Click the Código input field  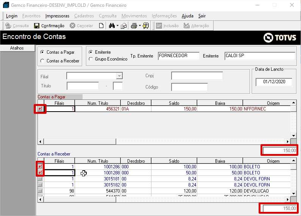point(189,87)
